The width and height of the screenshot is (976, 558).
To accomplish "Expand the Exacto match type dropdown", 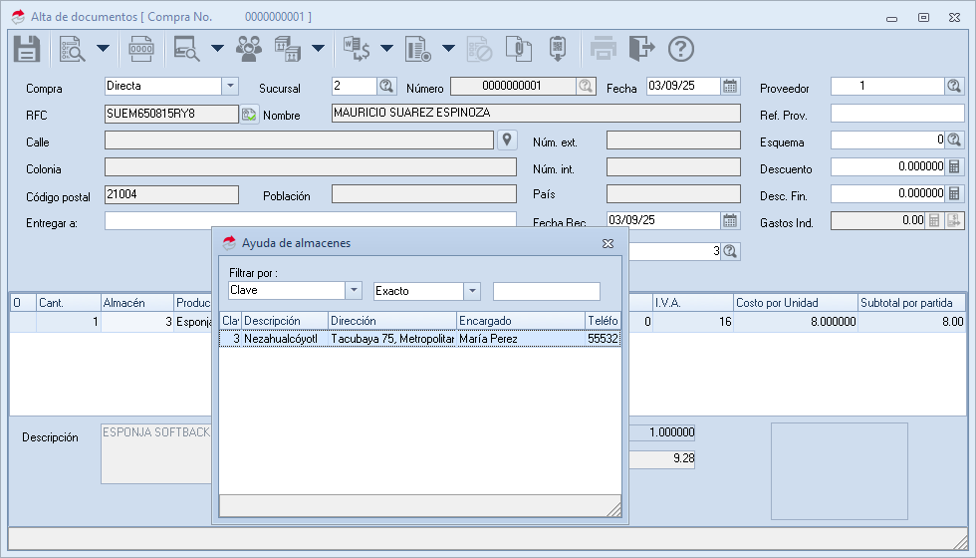I will 472,291.
